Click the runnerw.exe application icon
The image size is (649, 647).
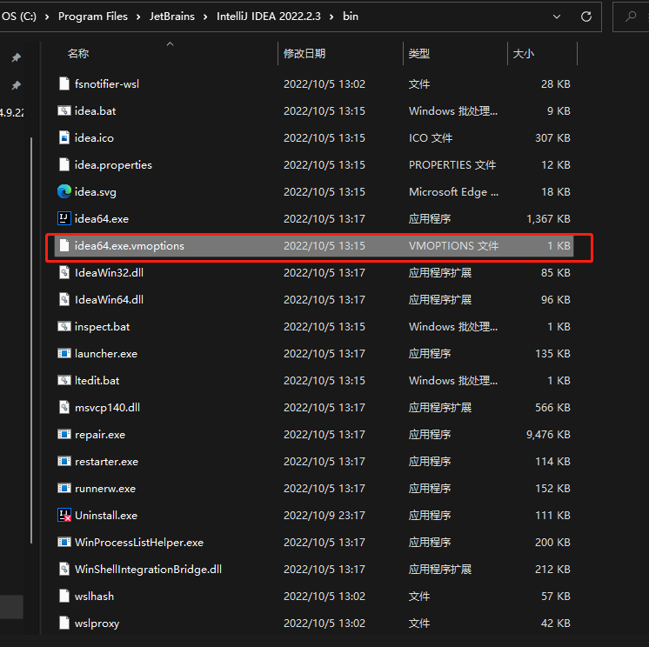(x=64, y=488)
